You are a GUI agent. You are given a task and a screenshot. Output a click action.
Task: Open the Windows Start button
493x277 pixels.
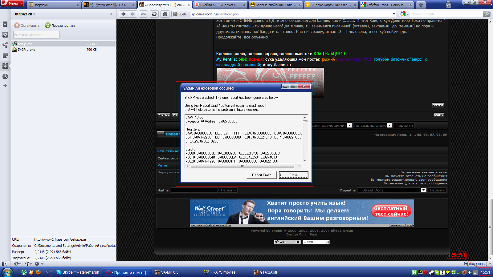(x=7, y=272)
